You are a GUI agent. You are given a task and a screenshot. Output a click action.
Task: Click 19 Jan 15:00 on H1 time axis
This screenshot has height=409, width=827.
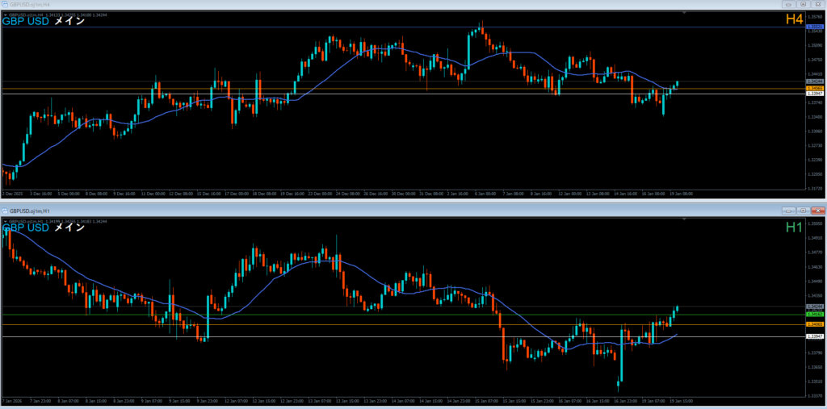(x=682, y=401)
